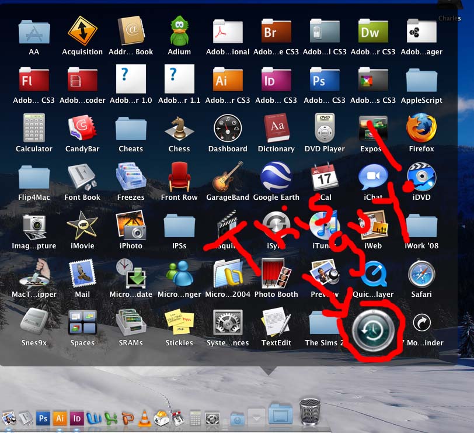The width and height of the screenshot is (474, 433).
Task: Open QuickTime Player
Action: click(x=373, y=274)
